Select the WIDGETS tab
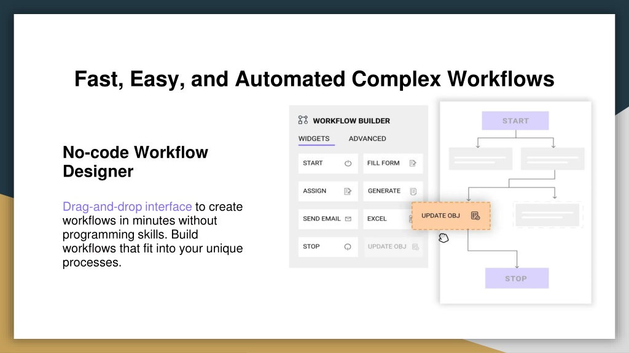This screenshot has width=629, height=353. tap(314, 139)
